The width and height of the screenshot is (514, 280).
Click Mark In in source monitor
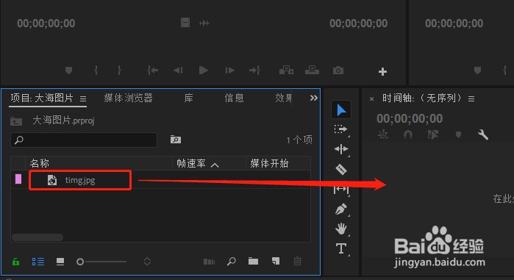(96, 71)
